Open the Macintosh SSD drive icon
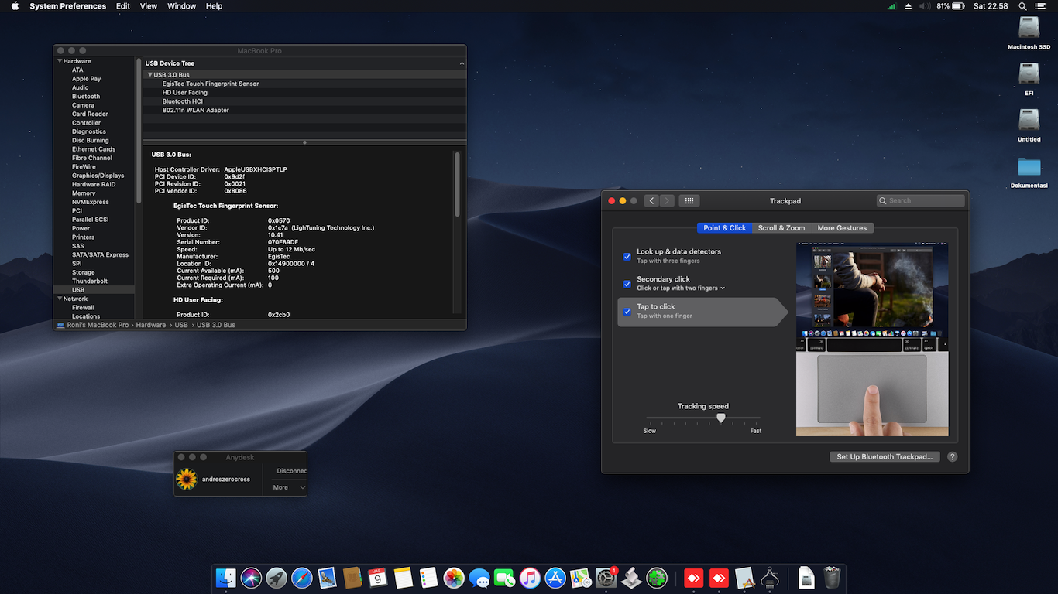 [x=1029, y=29]
